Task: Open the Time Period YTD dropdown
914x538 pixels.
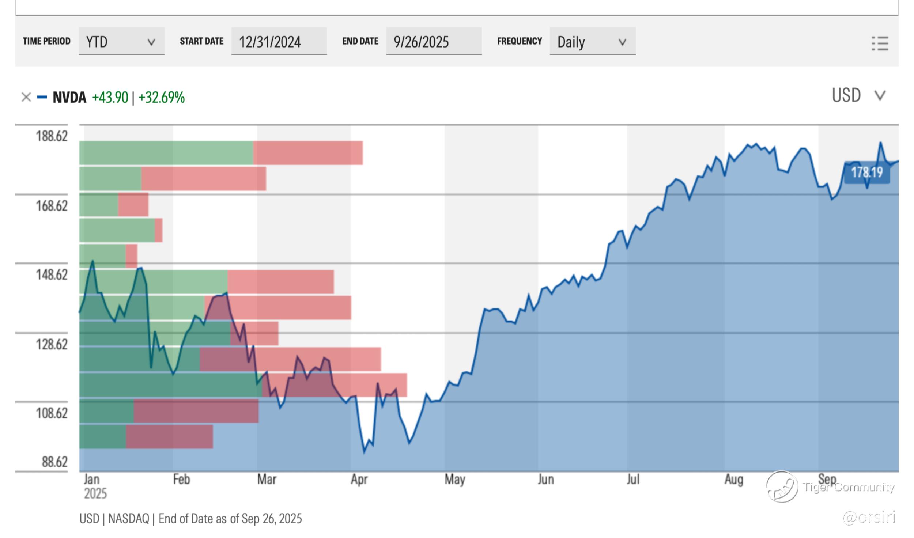Action: [121, 41]
